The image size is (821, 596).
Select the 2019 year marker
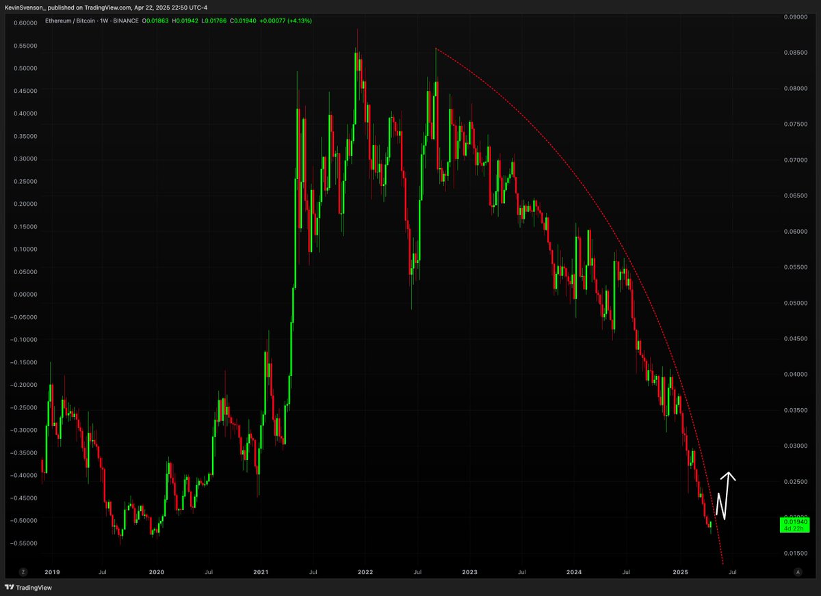52,571
